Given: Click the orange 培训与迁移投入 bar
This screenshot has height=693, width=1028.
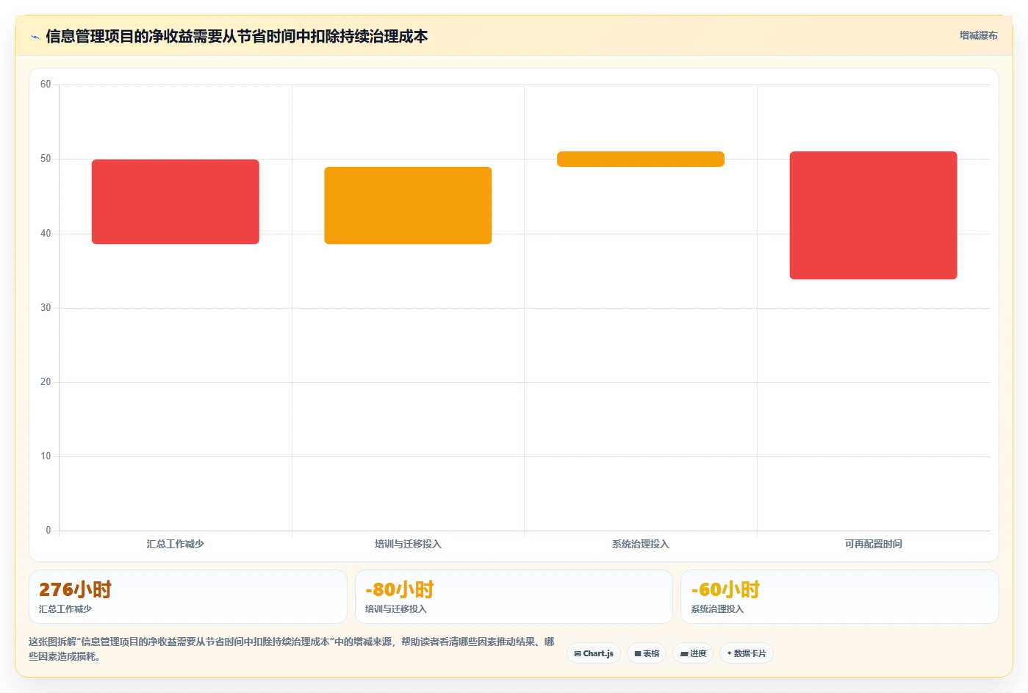Looking at the screenshot, I should [x=408, y=205].
